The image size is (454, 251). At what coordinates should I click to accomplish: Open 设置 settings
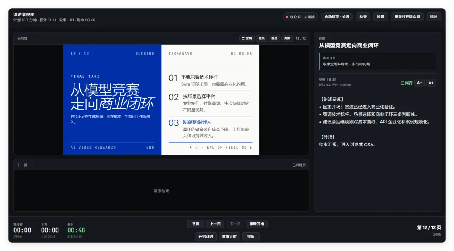click(x=380, y=17)
